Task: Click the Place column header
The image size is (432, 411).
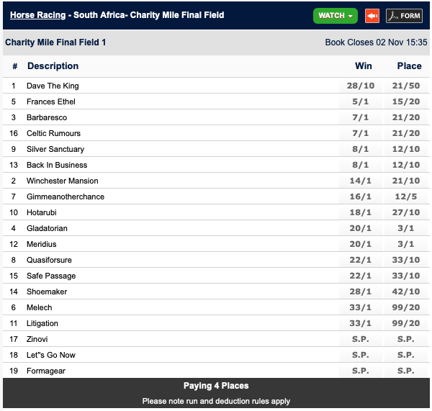Action: click(409, 66)
